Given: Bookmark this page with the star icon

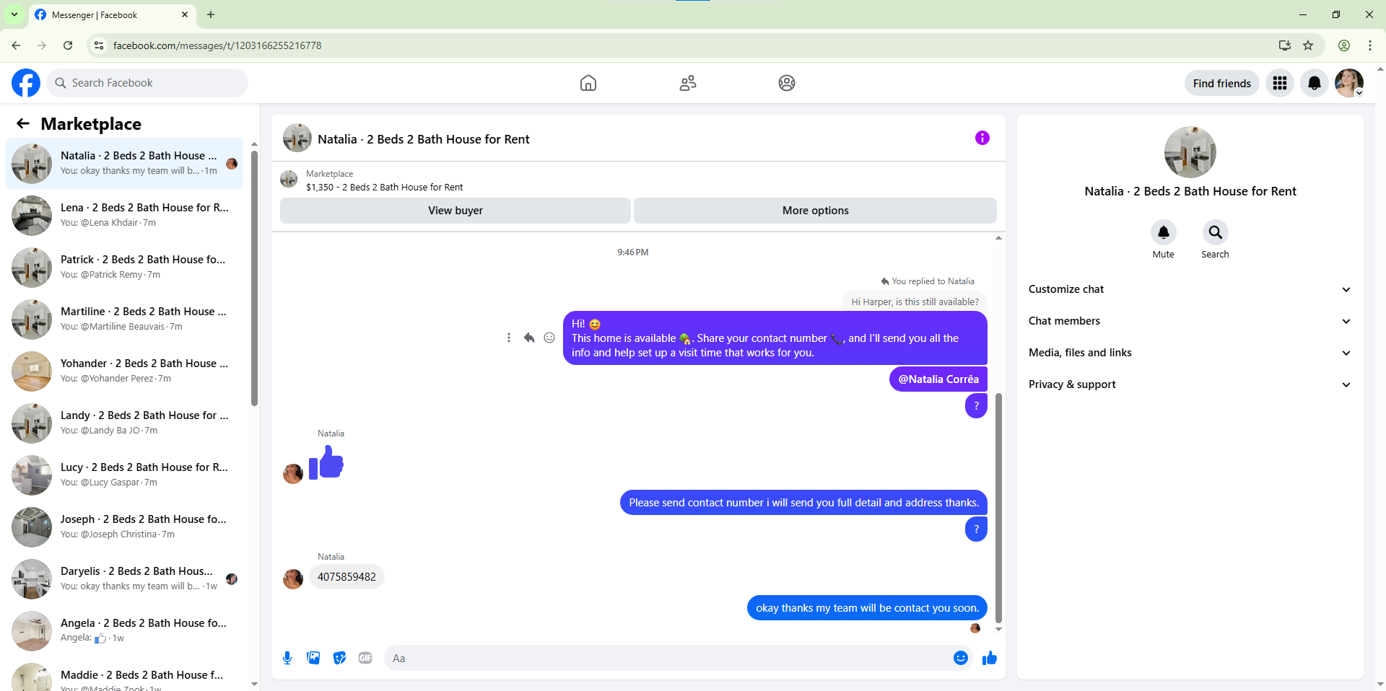Looking at the screenshot, I should 1308,45.
